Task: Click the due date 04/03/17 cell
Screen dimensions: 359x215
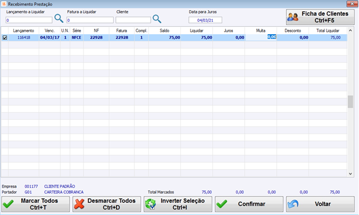Action: coord(50,38)
